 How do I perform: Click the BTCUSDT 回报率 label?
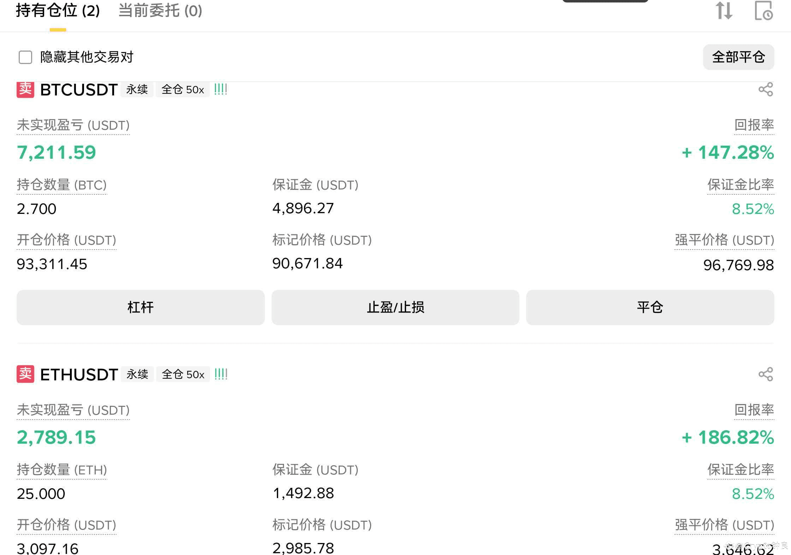[x=754, y=125]
